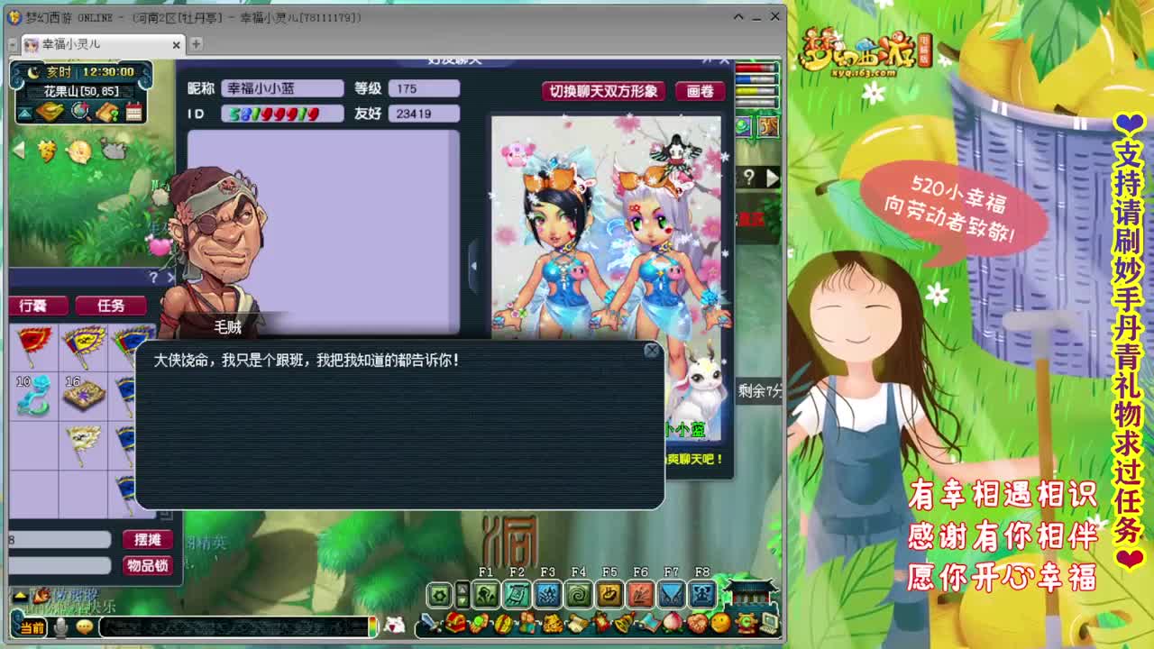The height and width of the screenshot is (649, 1154).
Task: Switch to the 任务 tab
Action: [x=110, y=306]
